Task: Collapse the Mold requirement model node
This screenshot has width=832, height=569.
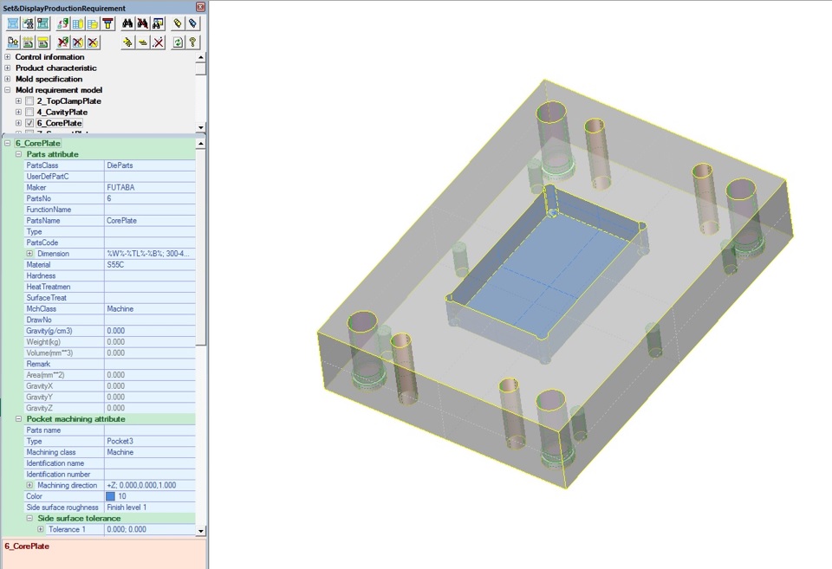Action: [x=8, y=90]
